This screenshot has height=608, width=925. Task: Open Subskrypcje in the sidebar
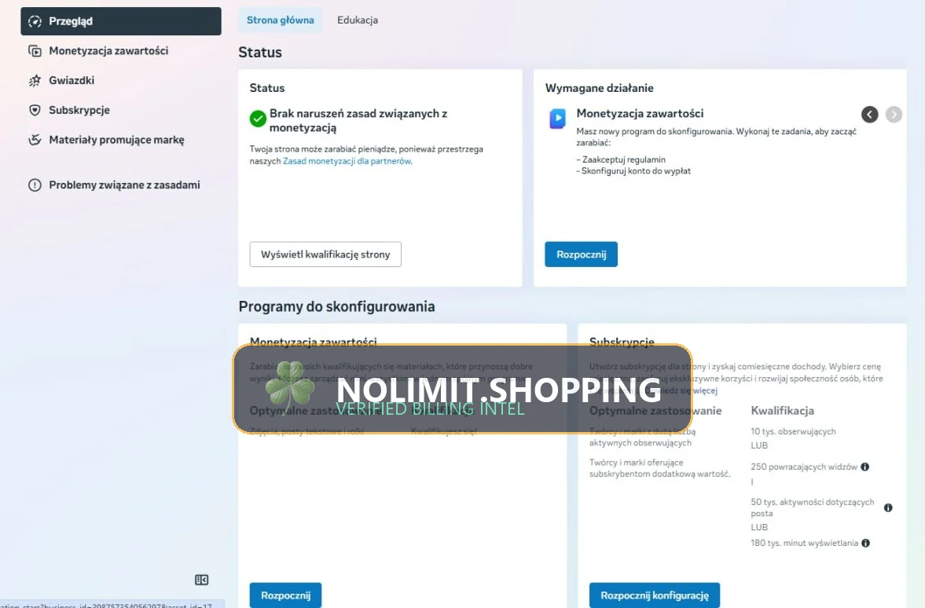click(x=79, y=110)
